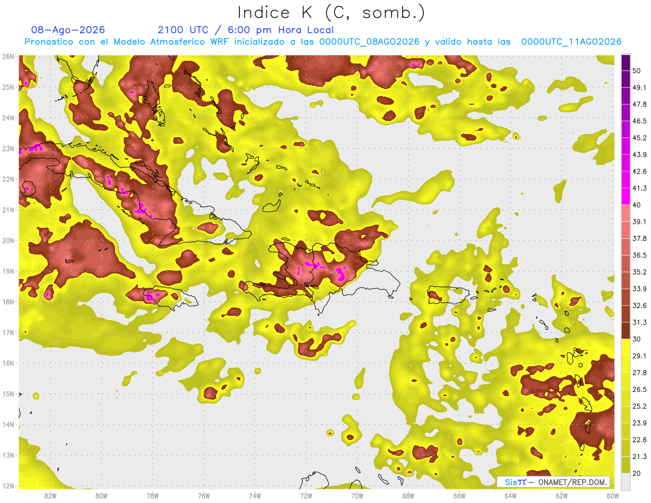Click the "40" color bar label
651x503 pixels.
637,205
